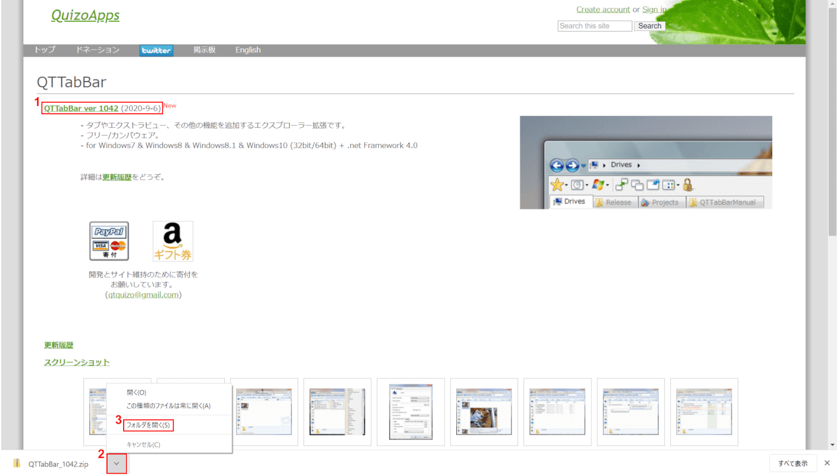This screenshot has height=476, width=837.
Task: Select この種類のファイルは常に開く(A) menu entry
Action: click(x=170, y=406)
